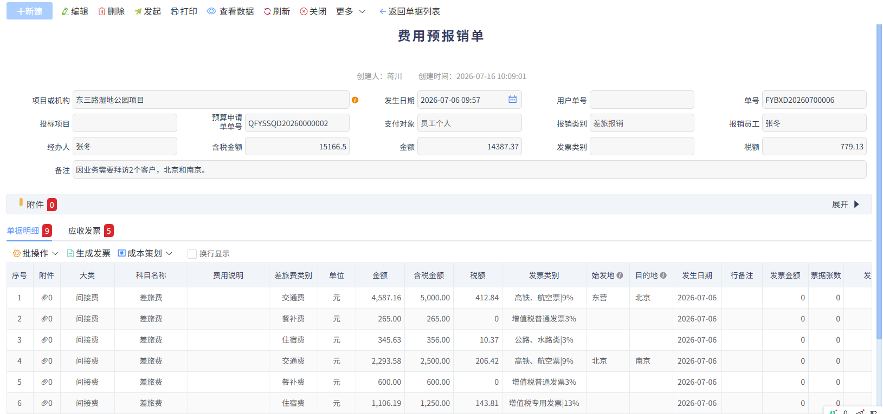Open the calendar icon in 发生日期 field
883x414 pixels.
(x=512, y=100)
